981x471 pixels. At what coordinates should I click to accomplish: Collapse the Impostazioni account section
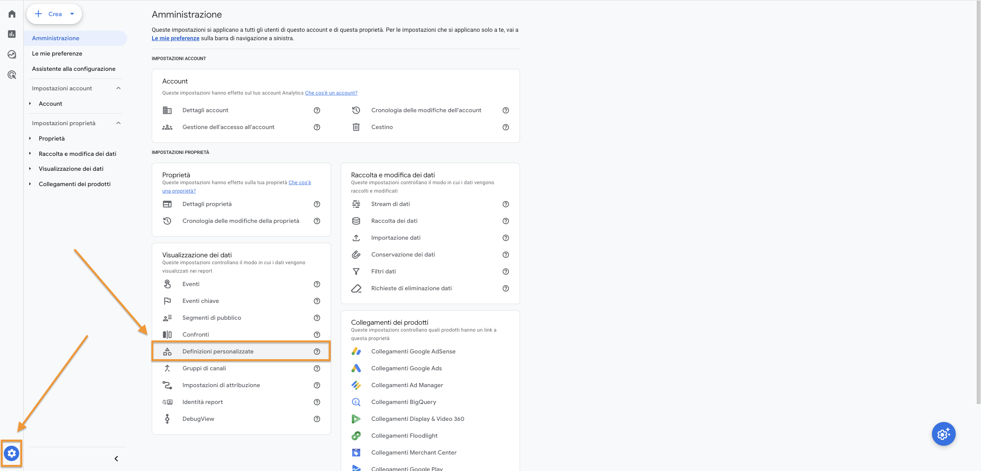pos(118,88)
